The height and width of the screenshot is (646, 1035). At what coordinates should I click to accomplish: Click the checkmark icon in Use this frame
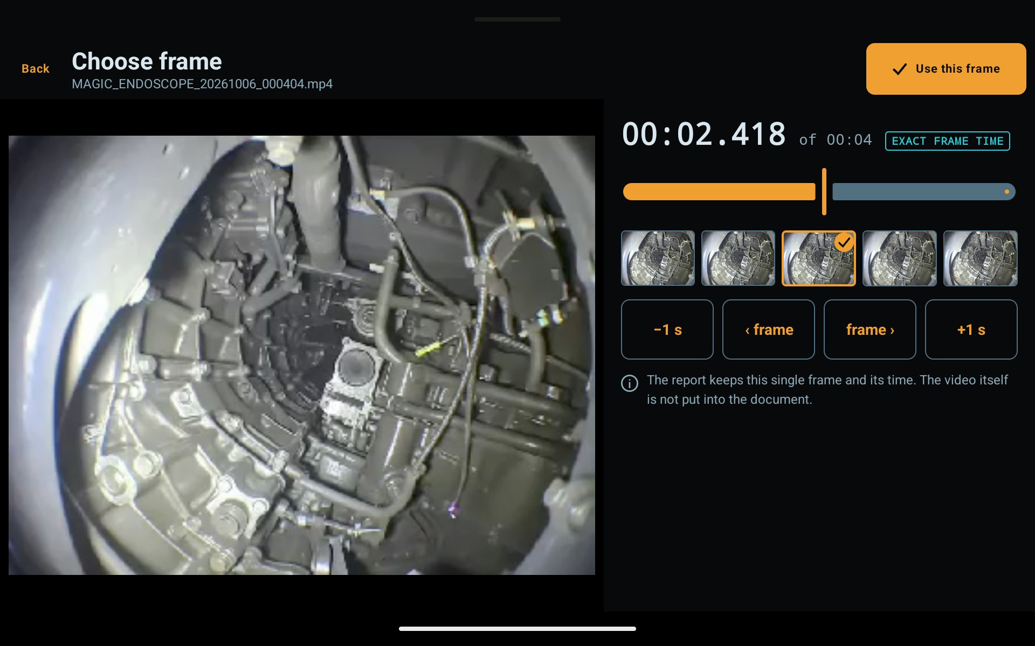coord(900,69)
